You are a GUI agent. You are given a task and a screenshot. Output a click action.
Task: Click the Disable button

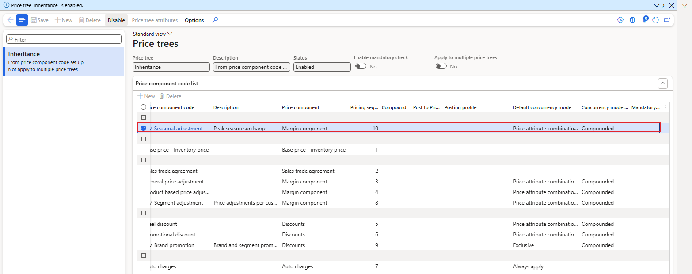click(116, 20)
